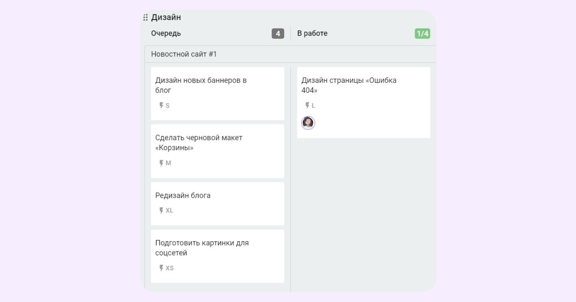Click the XL size label on Редизайн блога
The width and height of the screenshot is (576, 302).
169,211
